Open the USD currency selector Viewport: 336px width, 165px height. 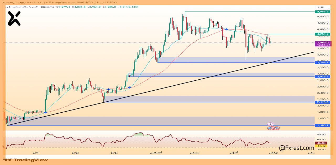321,7
